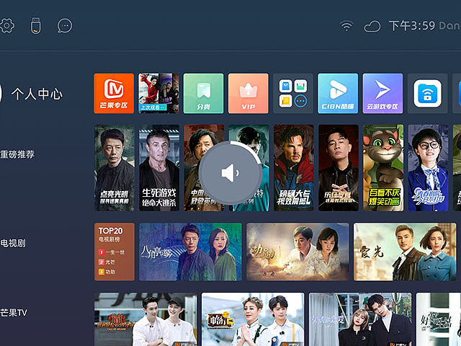Open the 芒果TV show with orange-haired woman

point(360,319)
